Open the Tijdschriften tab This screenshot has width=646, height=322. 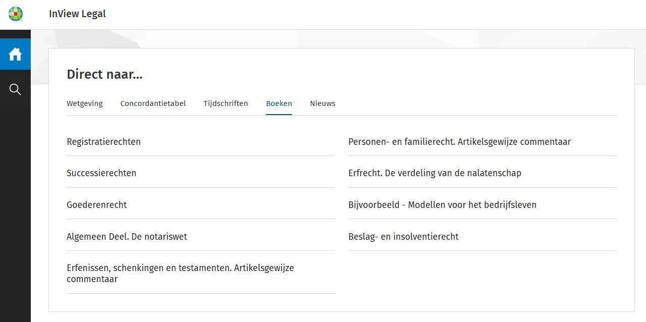(x=226, y=103)
